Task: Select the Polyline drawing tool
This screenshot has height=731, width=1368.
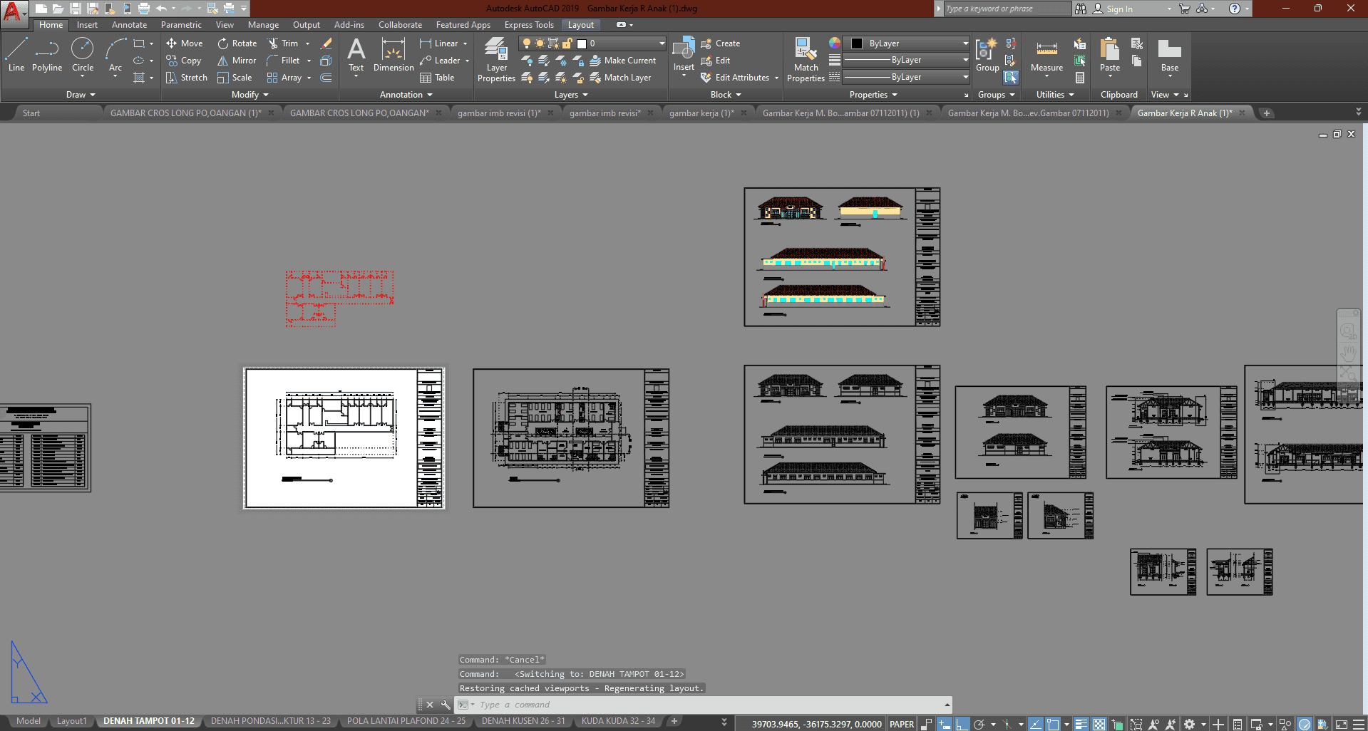Action: (47, 56)
